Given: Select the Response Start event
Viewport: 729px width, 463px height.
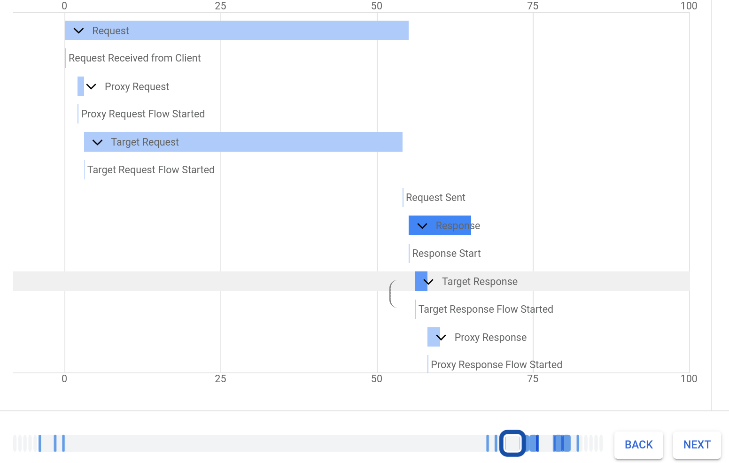Looking at the screenshot, I should click(x=446, y=253).
